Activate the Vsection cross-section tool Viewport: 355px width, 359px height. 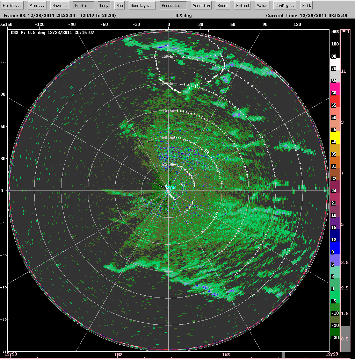click(201, 5)
